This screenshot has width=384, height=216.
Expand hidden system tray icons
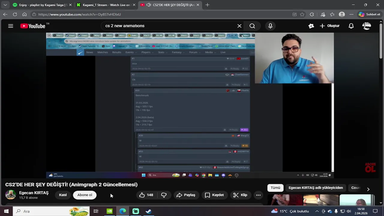[317, 211]
